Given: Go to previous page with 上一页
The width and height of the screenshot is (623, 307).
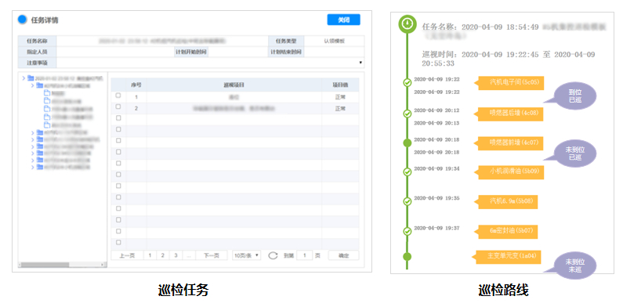Looking at the screenshot, I should (127, 255).
